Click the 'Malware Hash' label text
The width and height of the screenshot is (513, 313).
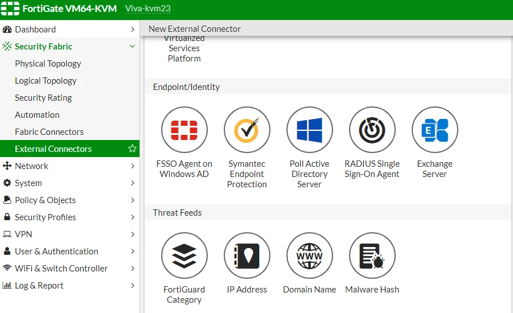372,290
